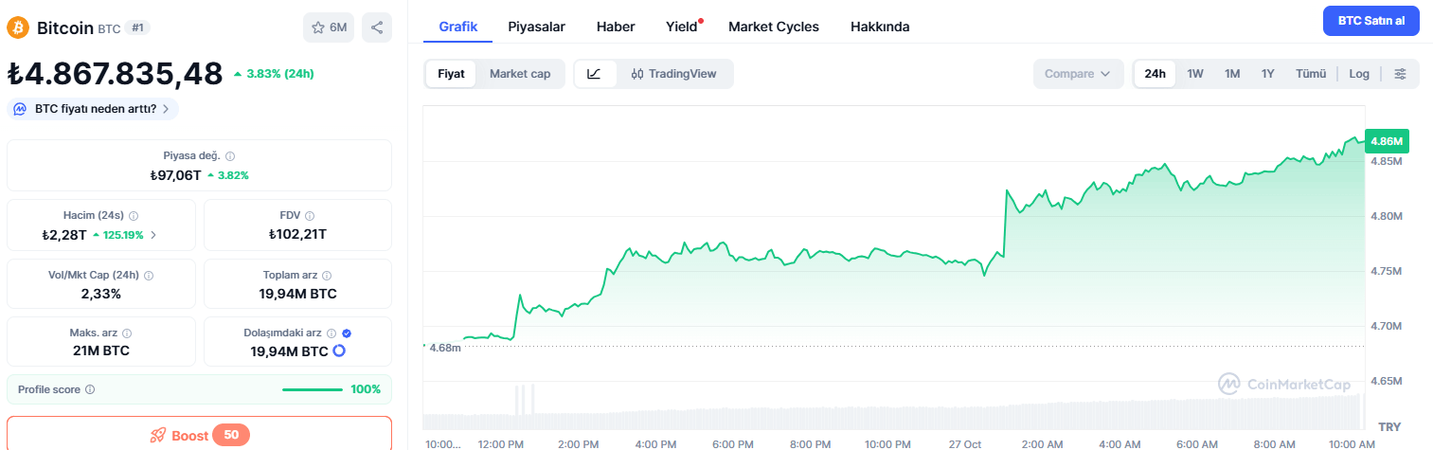This screenshot has height=450, width=1433.
Task: Open the Market Cycles tab
Action: pyautogui.click(x=774, y=27)
